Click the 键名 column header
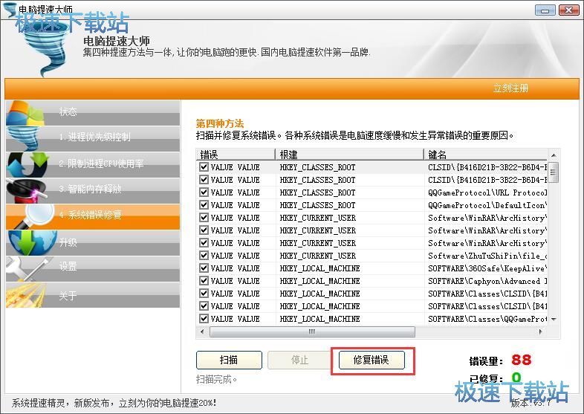The width and height of the screenshot is (584, 414). (x=486, y=155)
